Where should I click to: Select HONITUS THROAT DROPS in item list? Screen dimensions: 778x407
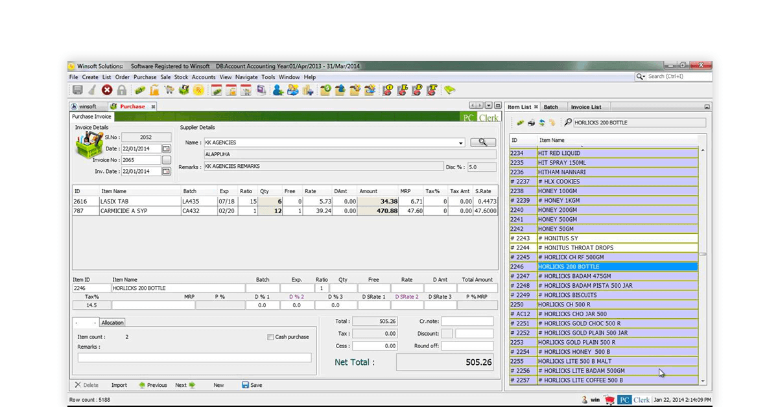point(604,248)
